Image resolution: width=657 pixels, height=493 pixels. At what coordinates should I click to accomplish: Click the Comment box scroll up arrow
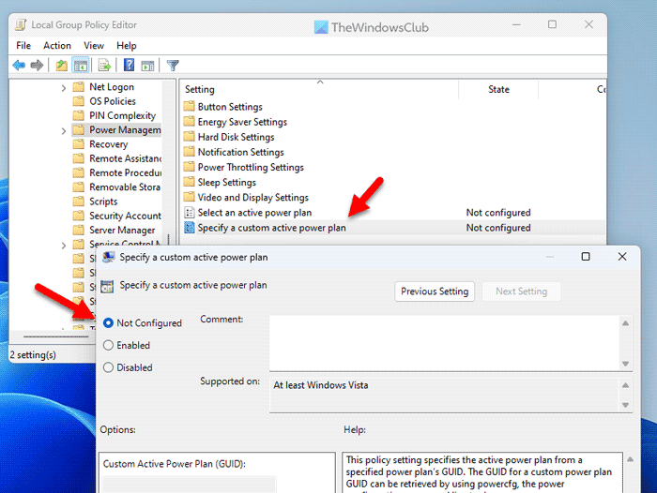click(625, 322)
